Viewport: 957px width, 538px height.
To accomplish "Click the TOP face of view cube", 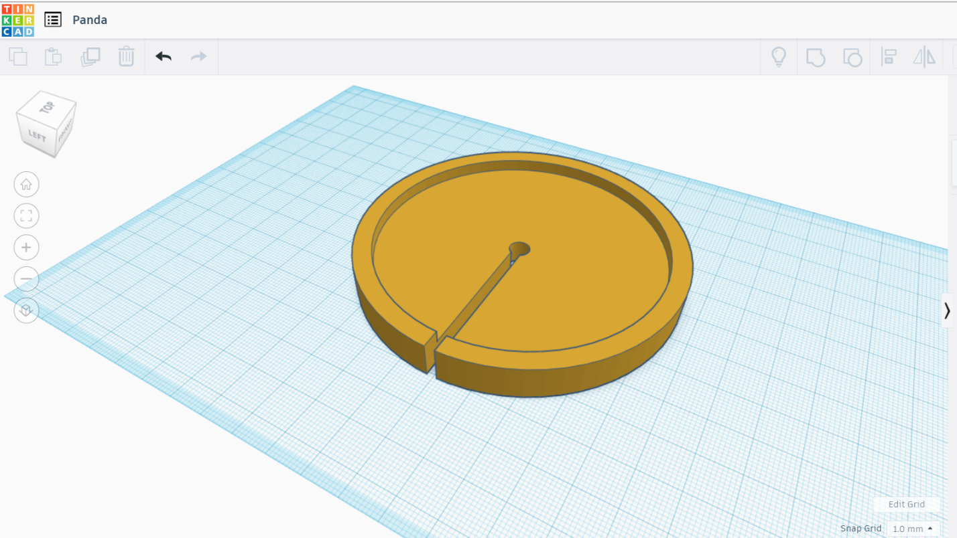I will [x=47, y=107].
